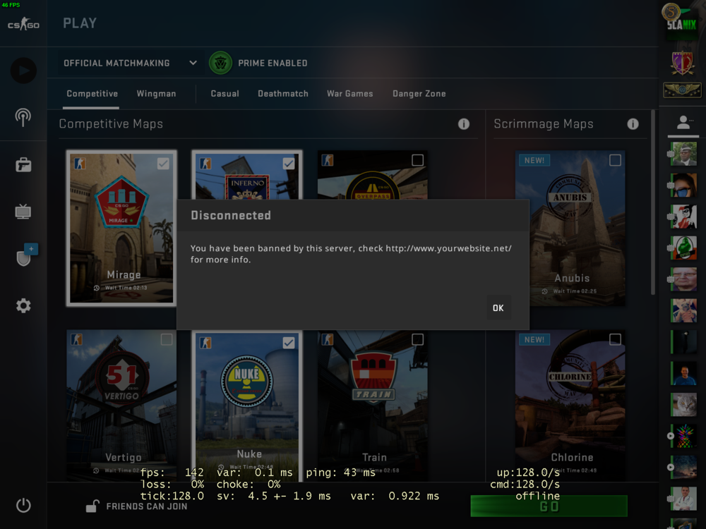Select the Vertigo map card

point(121,406)
